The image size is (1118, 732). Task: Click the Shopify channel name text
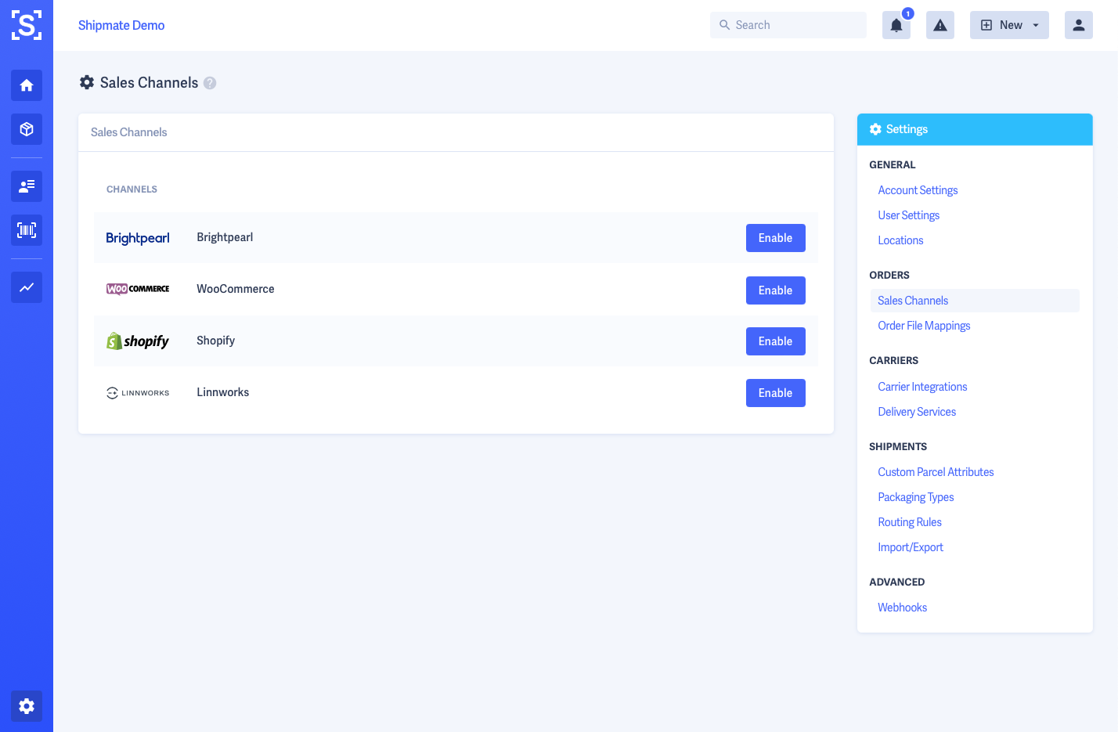(x=215, y=341)
